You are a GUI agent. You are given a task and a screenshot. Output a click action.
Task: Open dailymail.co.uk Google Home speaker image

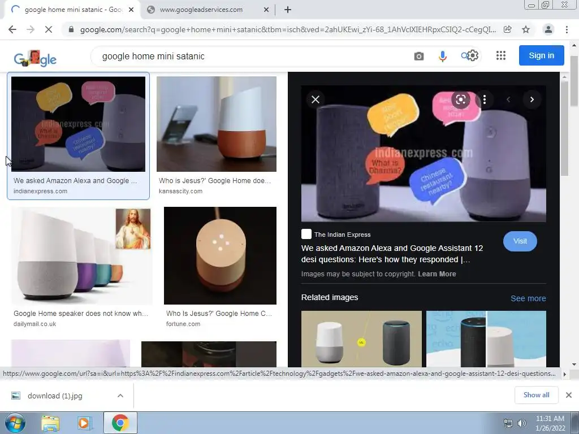[x=81, y=255]
